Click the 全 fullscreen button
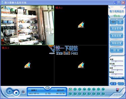The height and width of the screenshot is (99, 126). click(120, 22)
